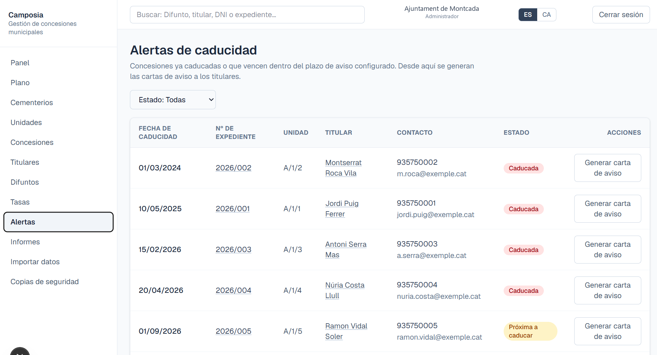Open titular Montserrat Roca Vila
Screen dimensions: 657x355
click(343, 168)
